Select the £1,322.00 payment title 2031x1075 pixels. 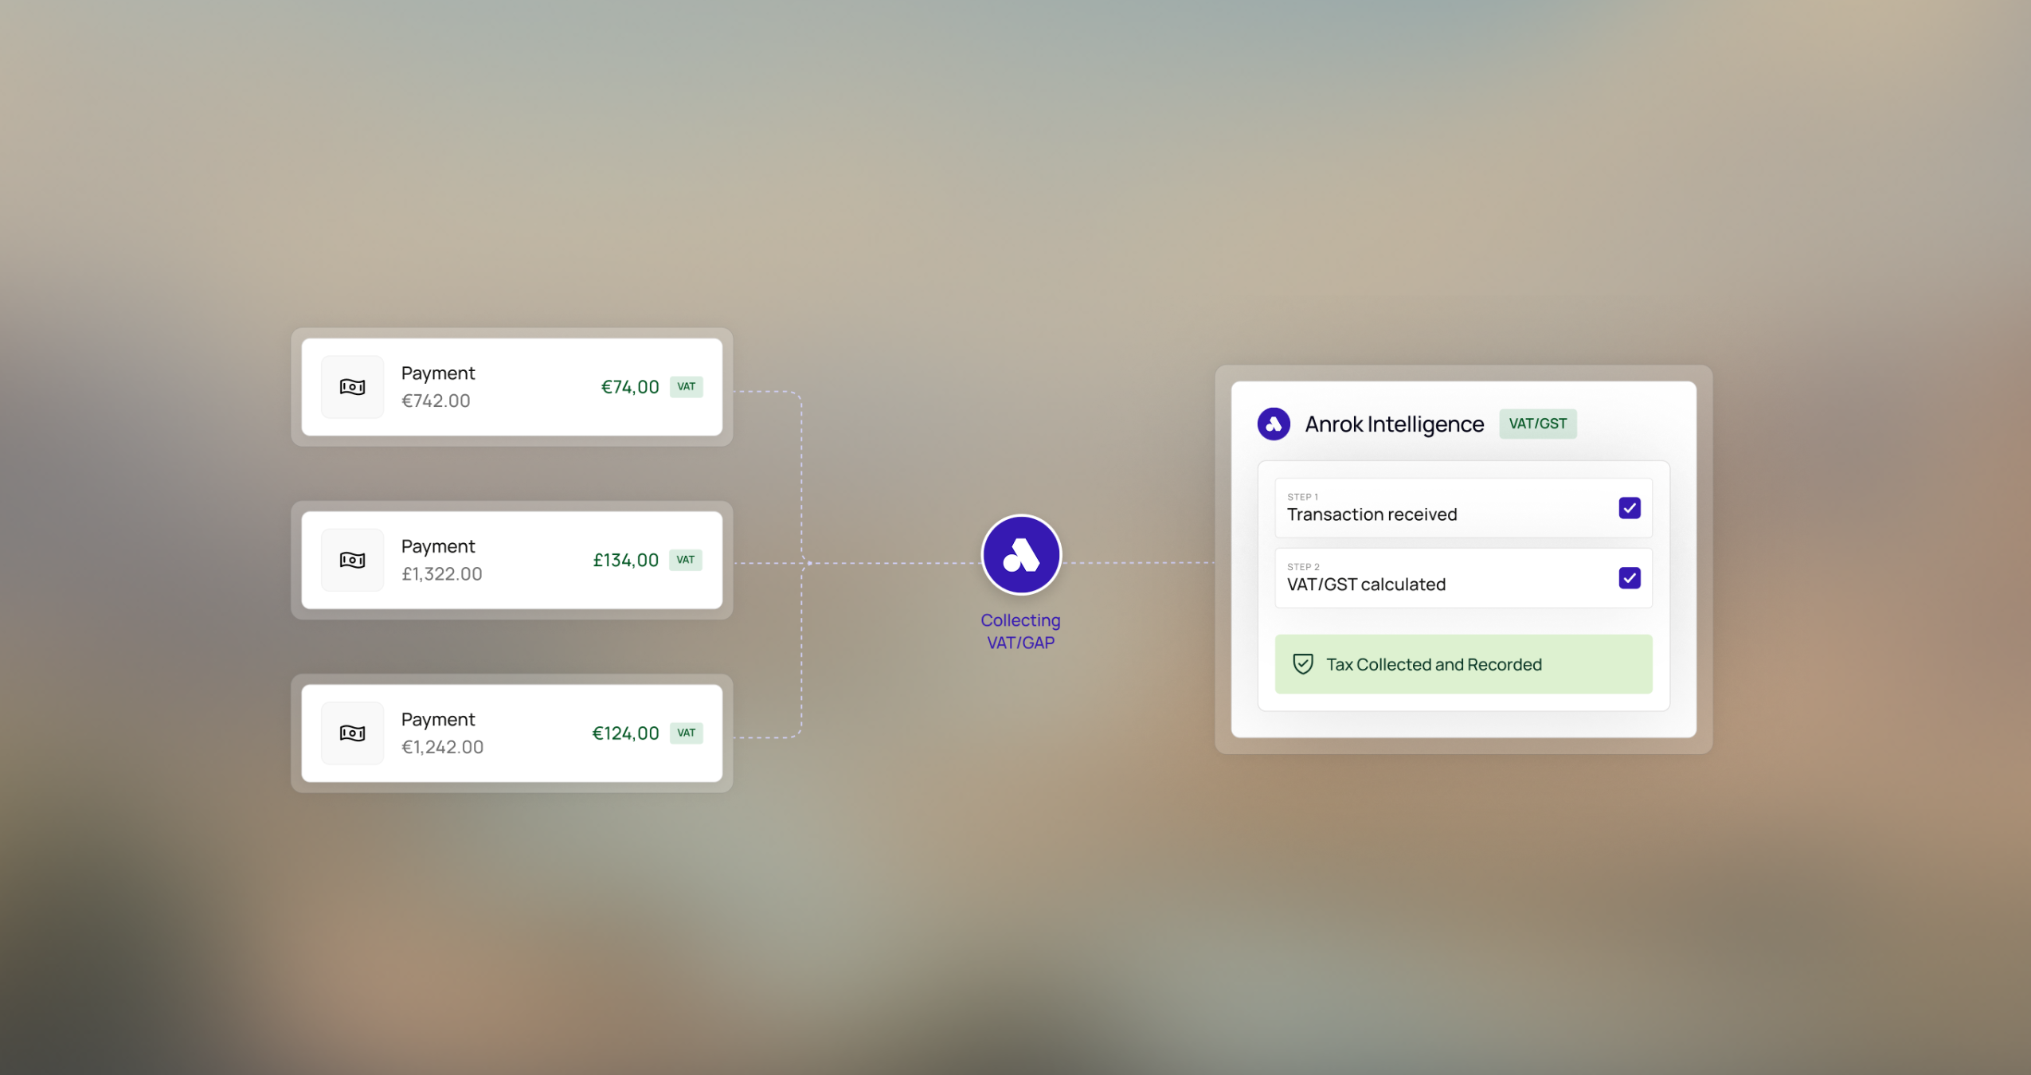pos(437,546)
